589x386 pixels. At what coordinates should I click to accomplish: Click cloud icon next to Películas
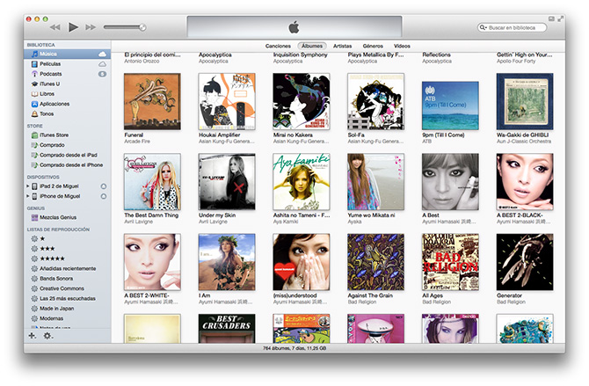pyautogui.click(x=102, y=64)
